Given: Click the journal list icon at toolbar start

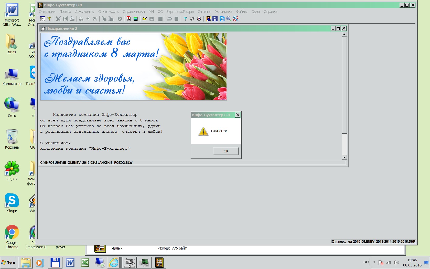Looking at the screenshot, I should 42,19.
